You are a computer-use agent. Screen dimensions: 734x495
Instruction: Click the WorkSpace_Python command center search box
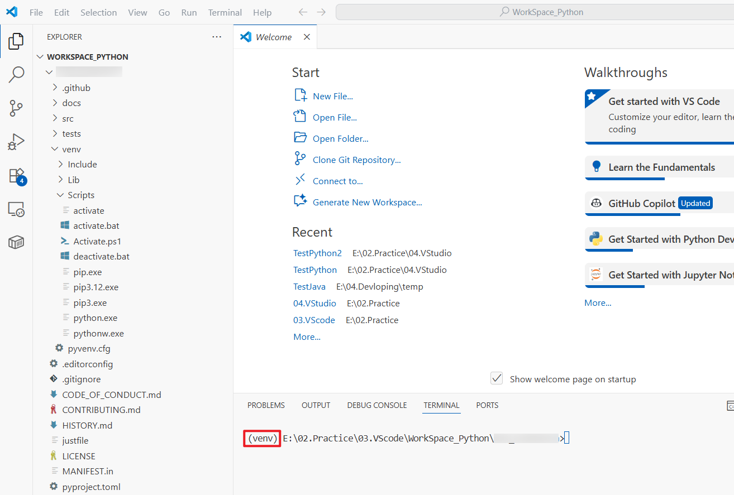pos(535,12)
